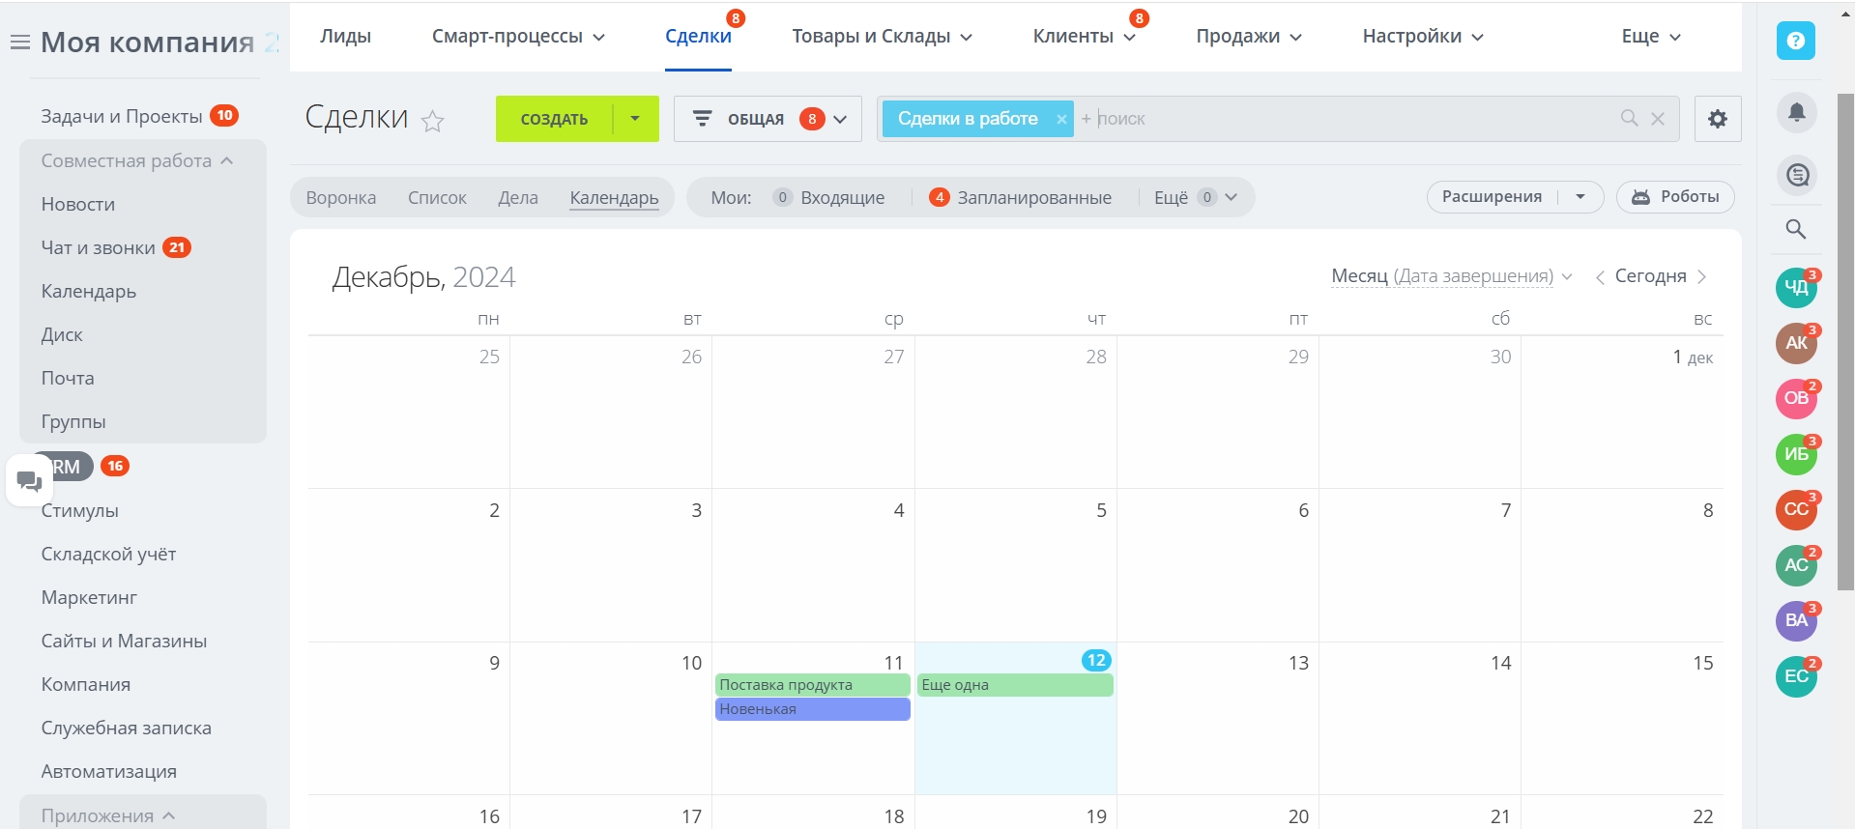This screenshot has height=829, width=1855.
Task: Open the notifications bell
Action: pyautogui.click(x=1797, y=112)
